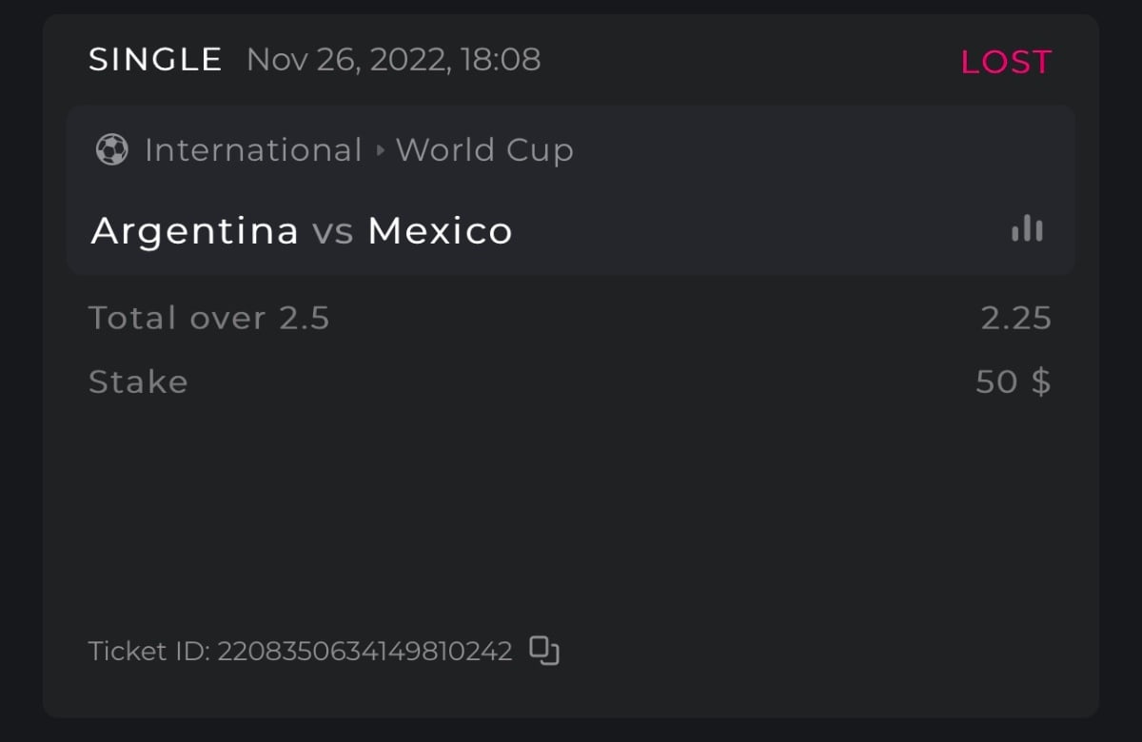
Task: Copy the ticket ID using copy icon
Action: 544,651
